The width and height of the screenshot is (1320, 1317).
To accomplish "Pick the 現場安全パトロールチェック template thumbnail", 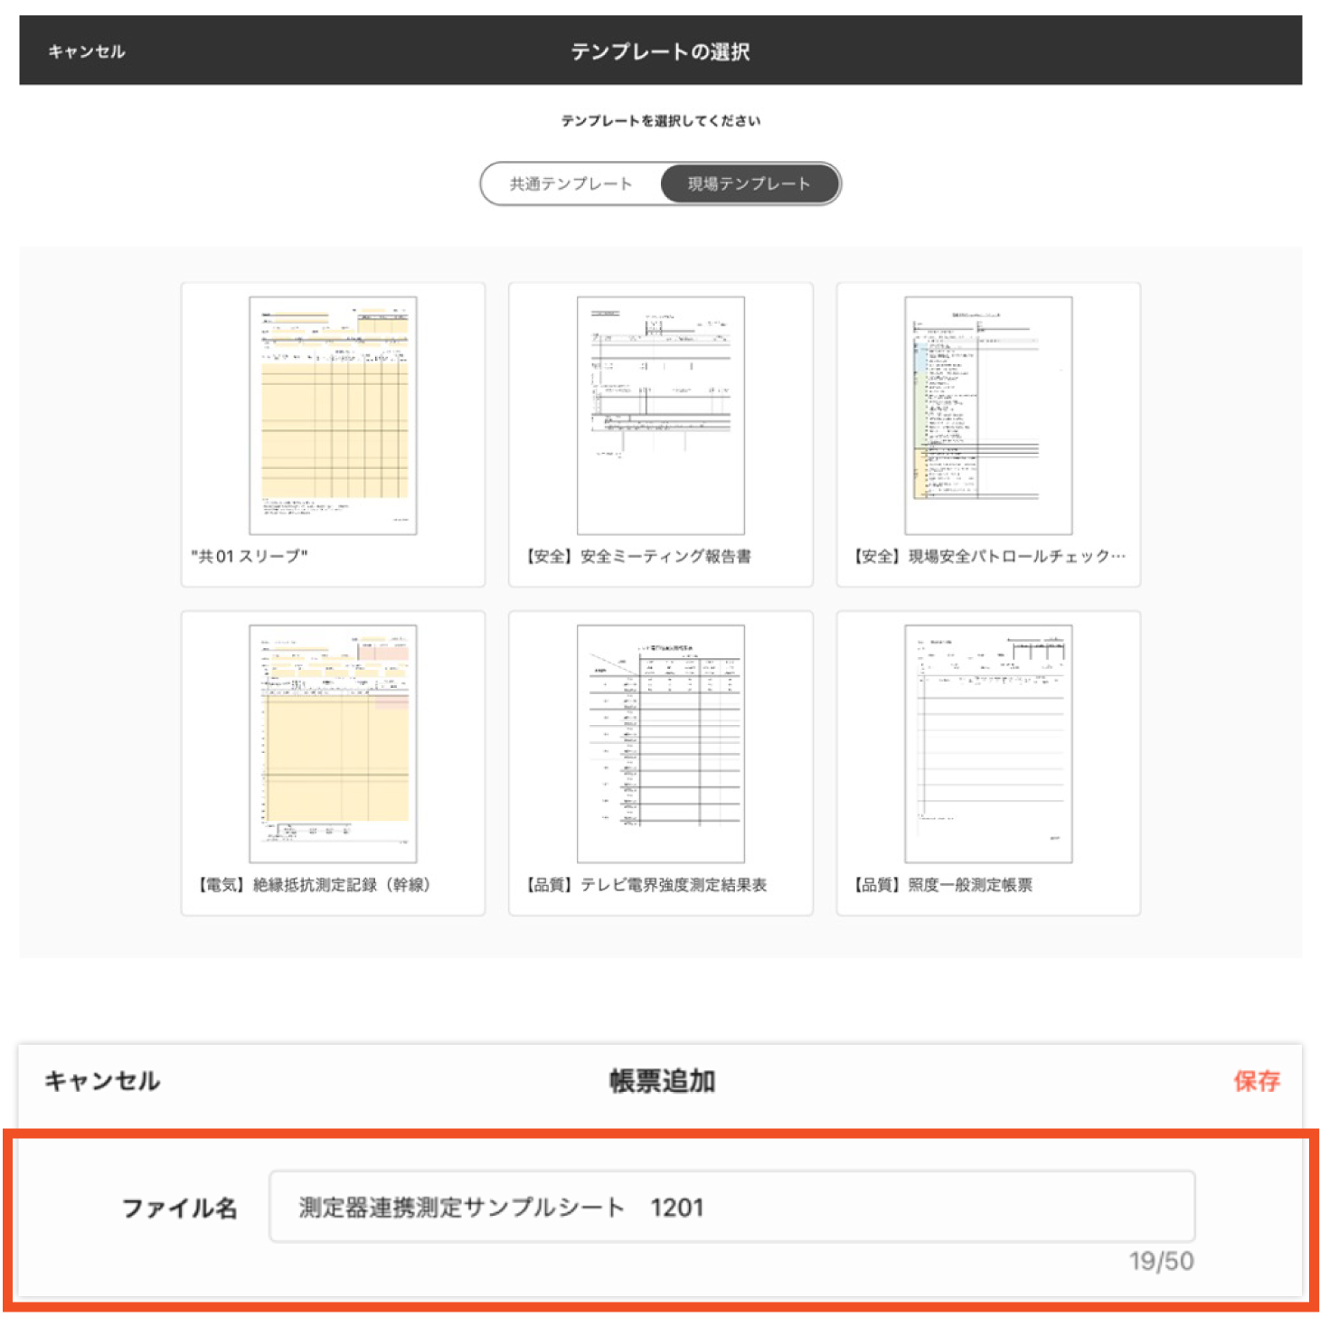I will click(988, 415).
